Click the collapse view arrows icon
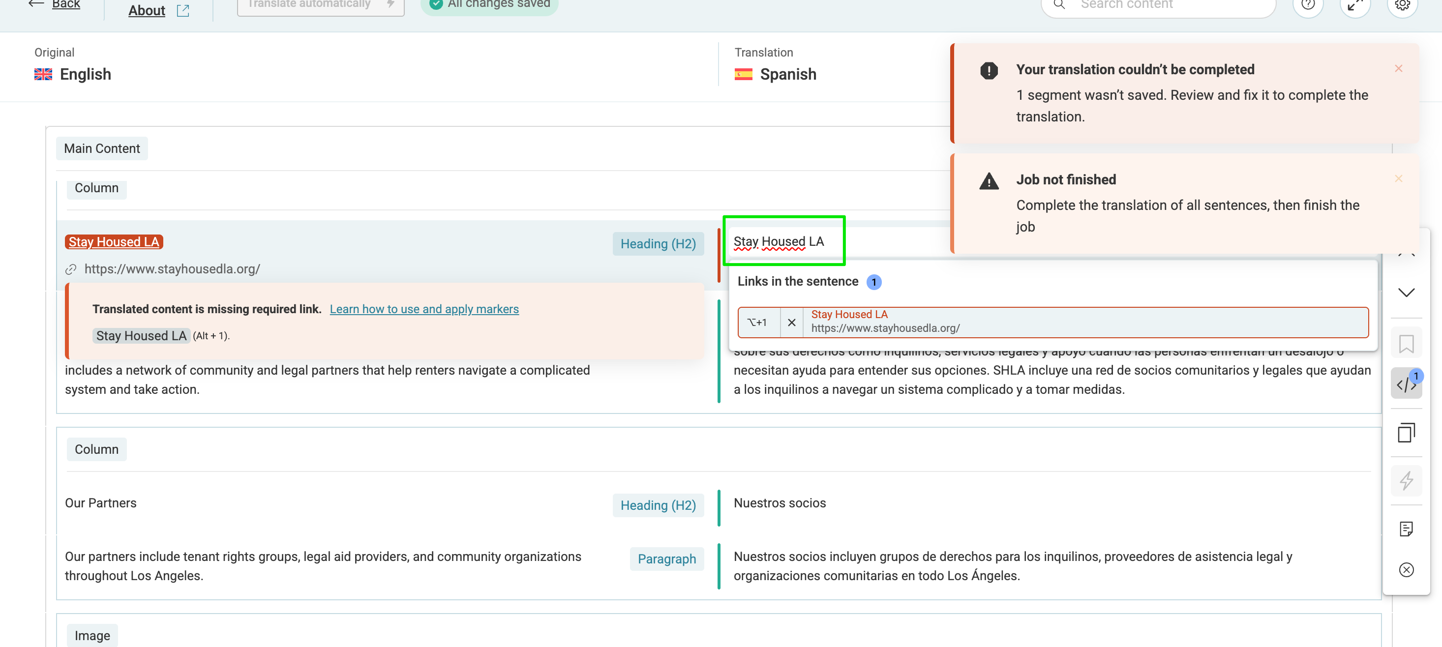 click(1354, 4)
